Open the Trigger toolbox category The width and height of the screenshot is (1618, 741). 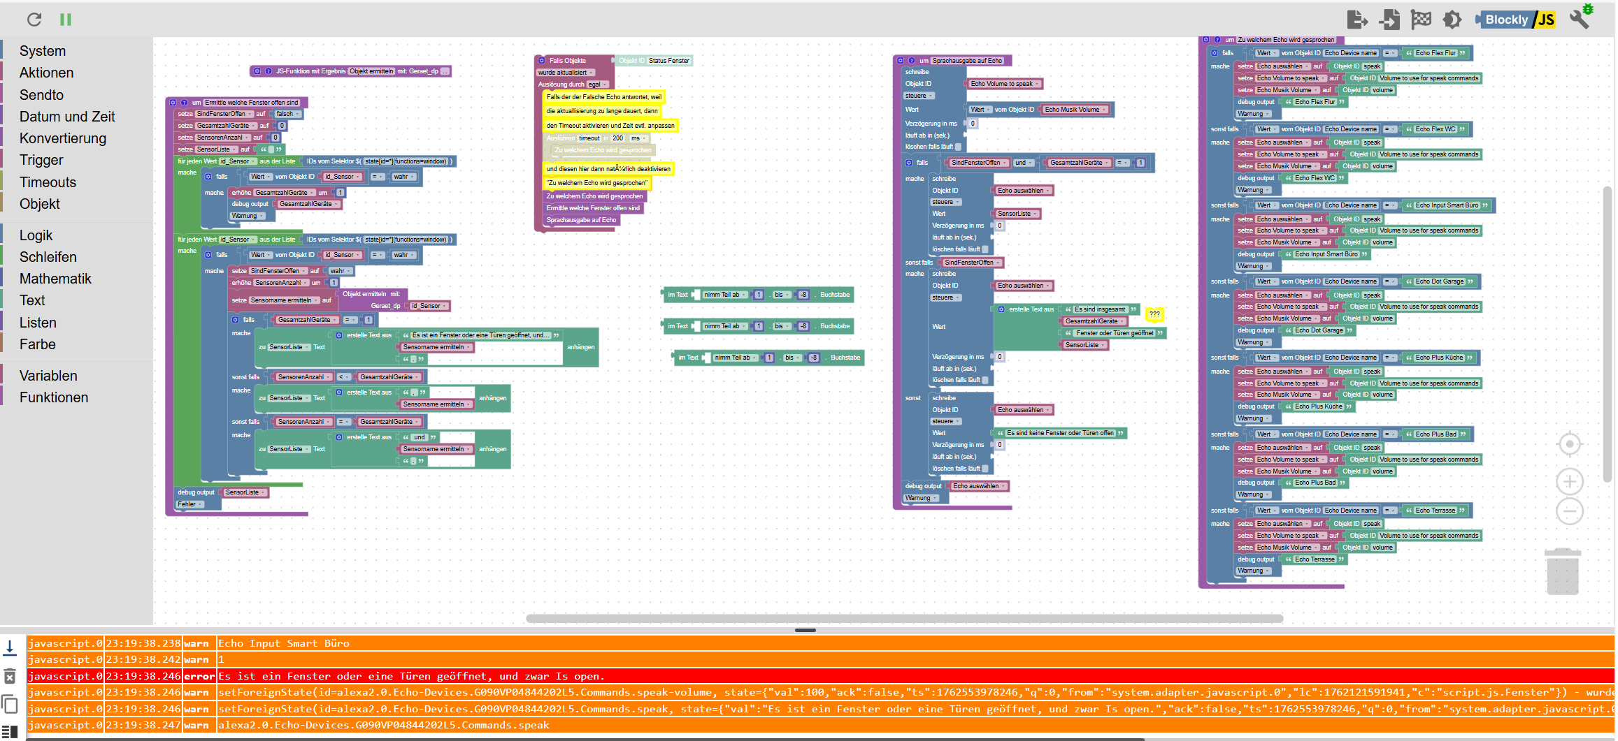point(41,160)
